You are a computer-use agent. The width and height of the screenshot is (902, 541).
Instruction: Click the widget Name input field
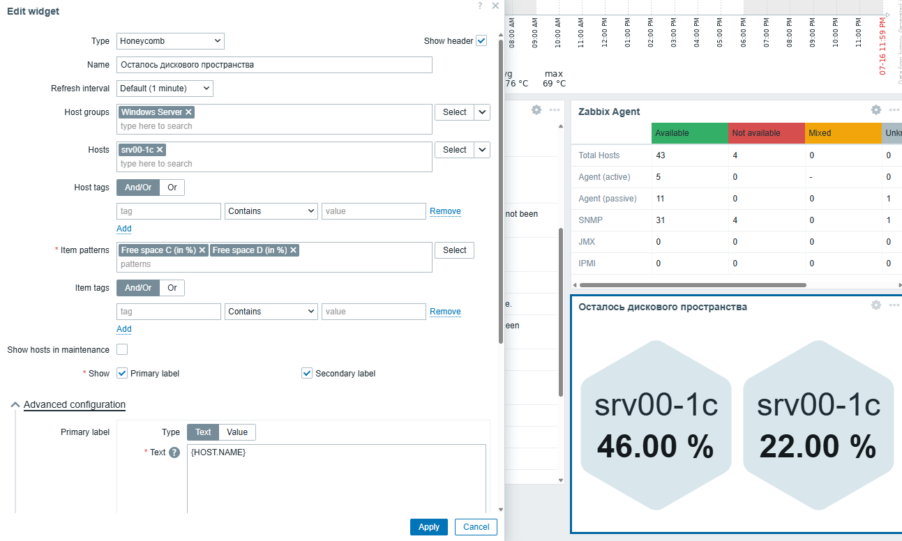(x=274, y=65)
